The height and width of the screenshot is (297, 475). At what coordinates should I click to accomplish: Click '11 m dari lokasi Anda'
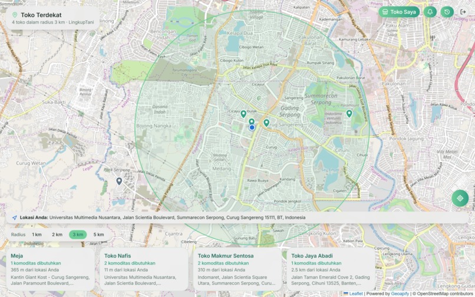pos(126,270)
